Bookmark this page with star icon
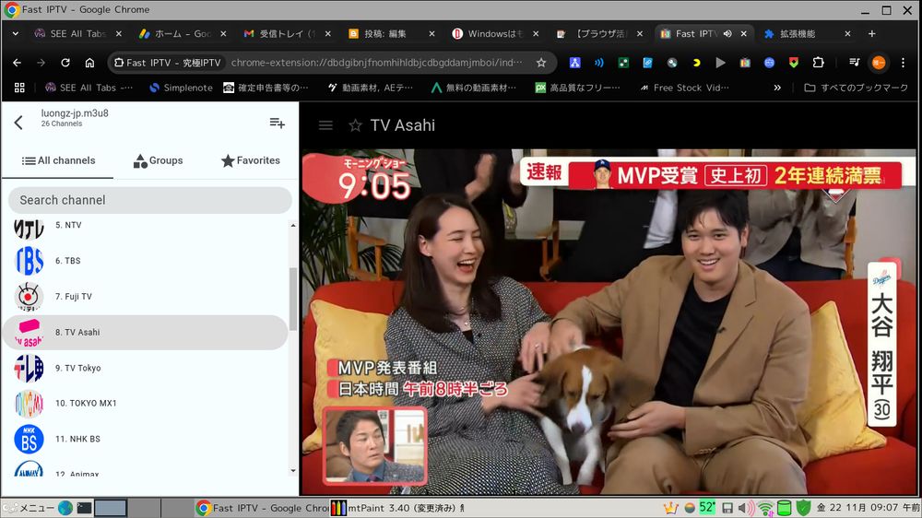 541,63
